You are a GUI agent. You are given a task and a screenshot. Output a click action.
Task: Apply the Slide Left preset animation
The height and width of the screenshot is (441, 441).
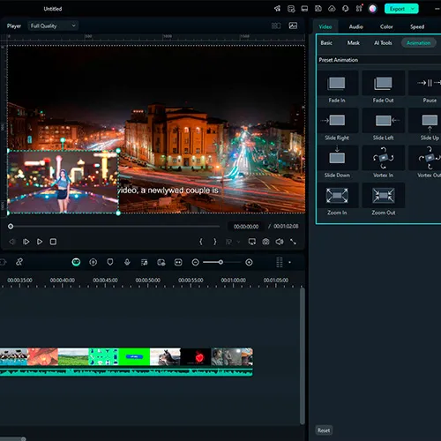coord(383,124)
